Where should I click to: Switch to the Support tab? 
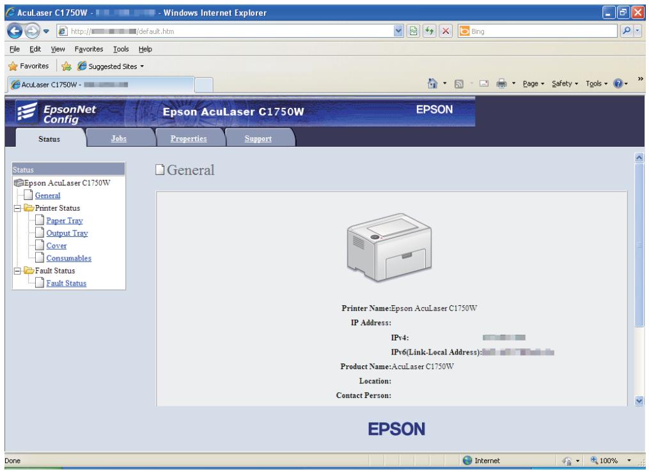pos(258,139)
